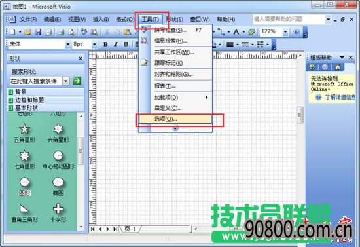This screenshot has width=360, height=247.
Task: Expand the font size 8pt dropdown
Action: click(x=94, y=44)
